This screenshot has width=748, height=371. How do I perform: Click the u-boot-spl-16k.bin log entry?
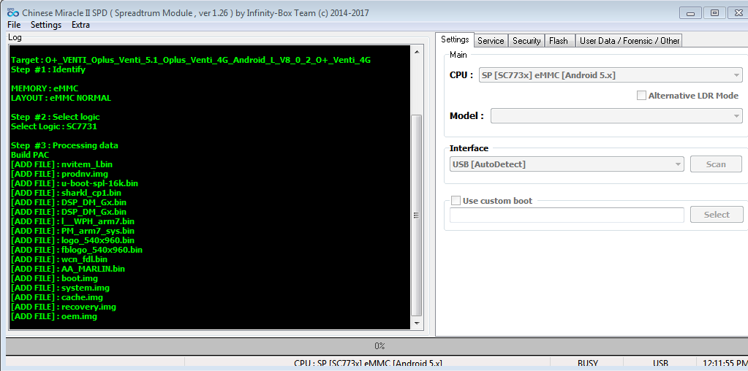coord(75,183)
